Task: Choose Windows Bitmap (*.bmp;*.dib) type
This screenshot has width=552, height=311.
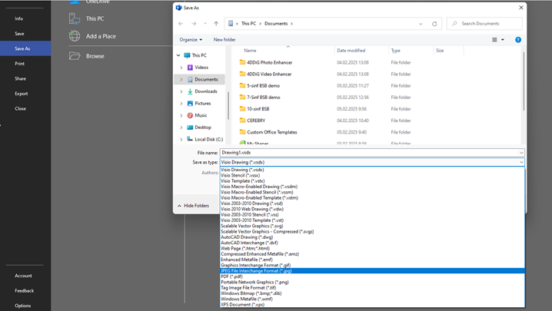Action: pyautogui.click(x=372, y=293)
